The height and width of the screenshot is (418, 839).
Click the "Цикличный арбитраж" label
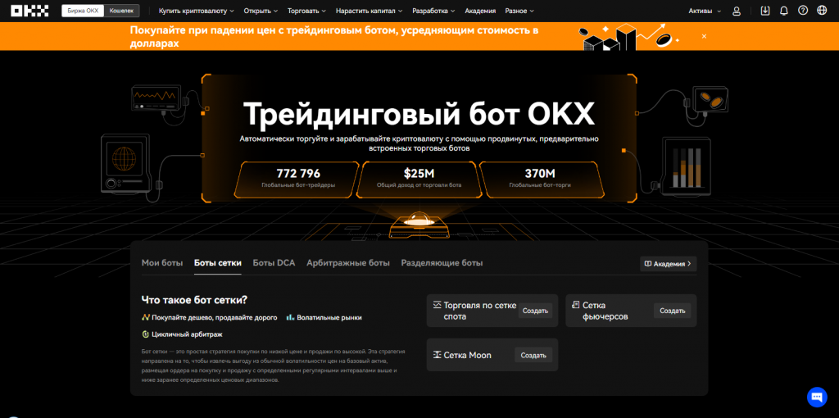pyautogui.click(x=187, y=334)
